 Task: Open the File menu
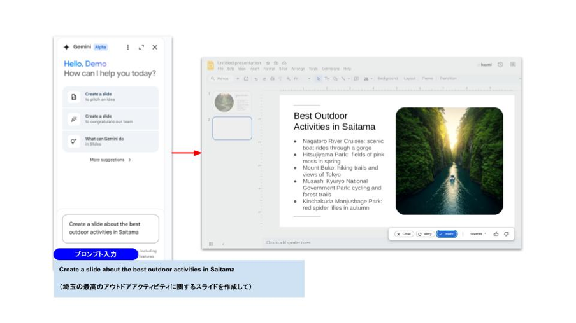(x=220, y=69)
